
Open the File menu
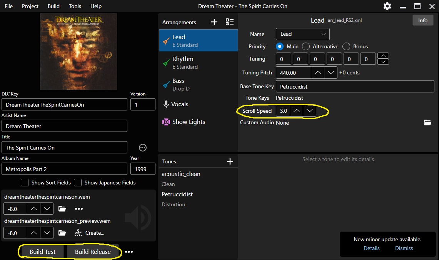point(9,6)
